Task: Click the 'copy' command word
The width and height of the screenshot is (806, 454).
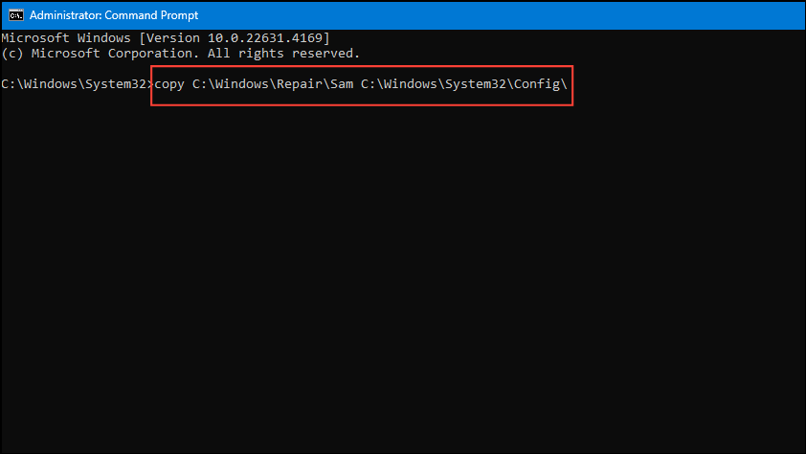Action: click(169, 85)
